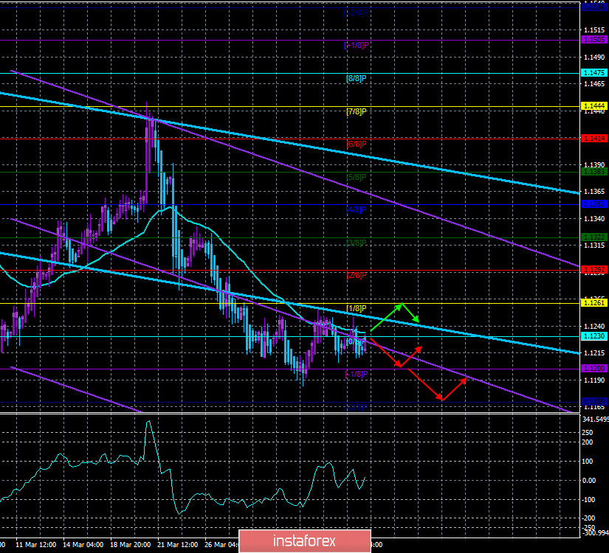Select the [2/8]P Murray level label
Viewport: 609px width, 553px height.
pos(356,276)
